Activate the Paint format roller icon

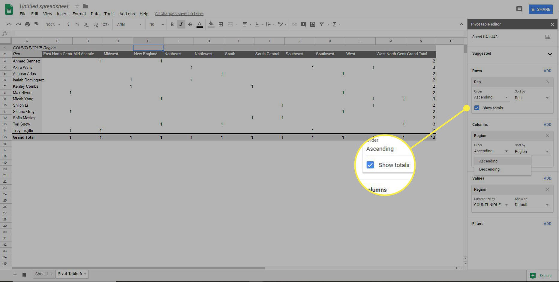click(x=36, y=24)
